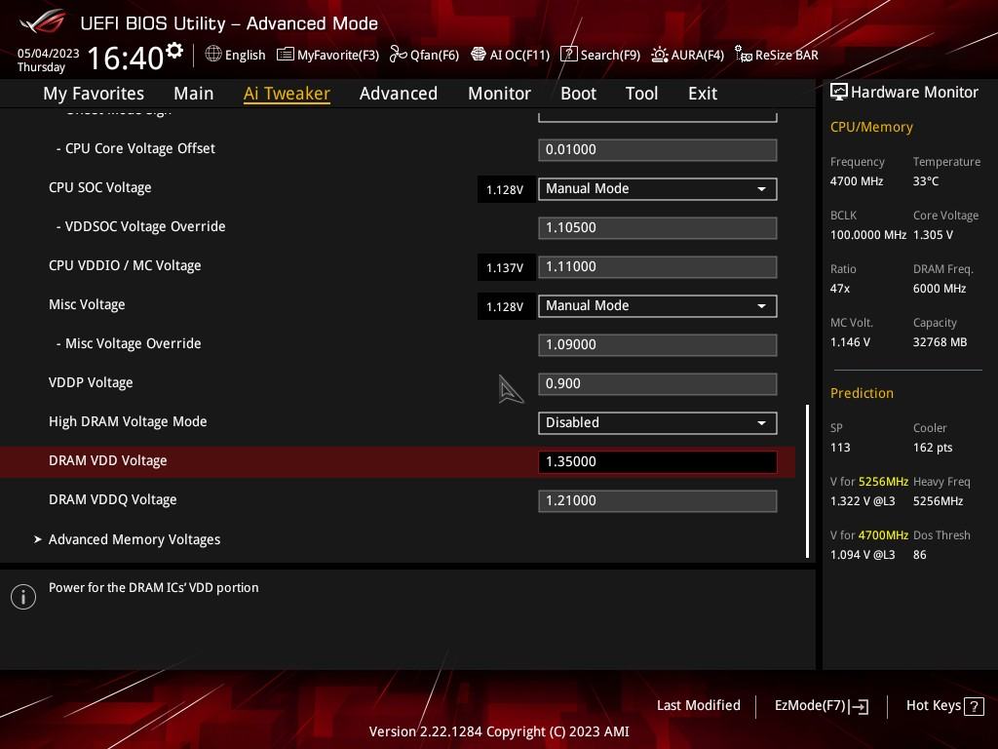Click the vertical scrollbar of settings list
The width and height of the screenshot is (998, 749).
tap(808, 481)
